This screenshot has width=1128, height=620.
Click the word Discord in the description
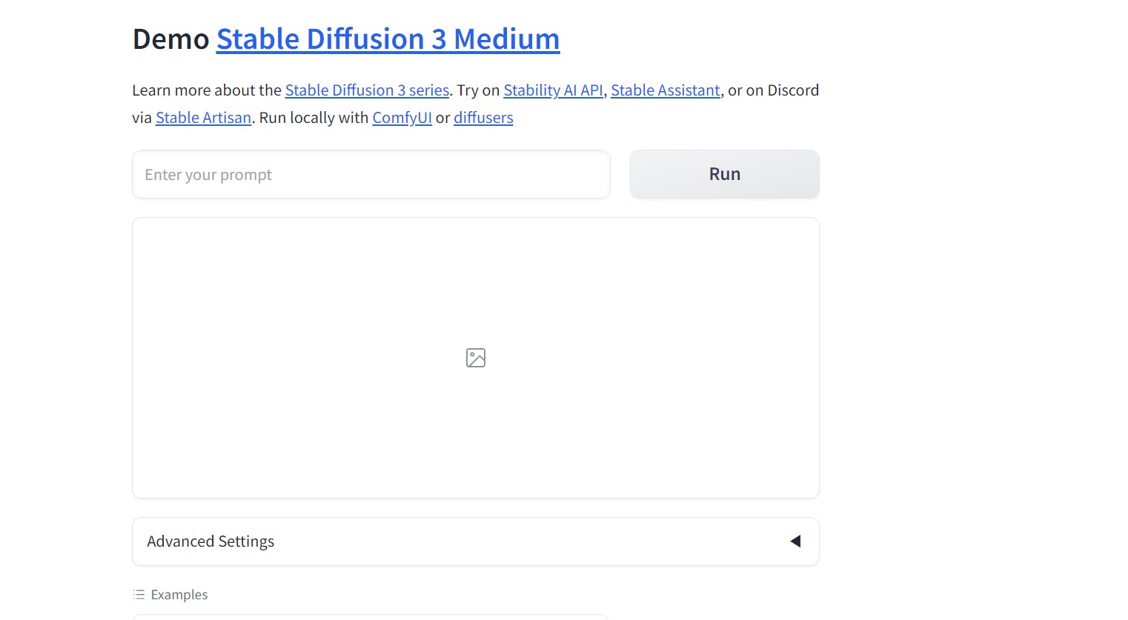793,90
